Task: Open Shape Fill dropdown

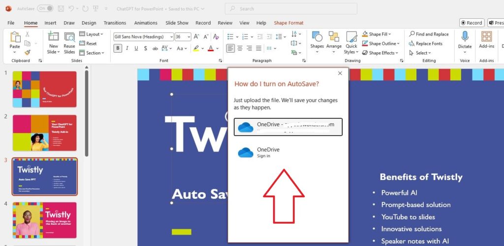Action: 377,34
